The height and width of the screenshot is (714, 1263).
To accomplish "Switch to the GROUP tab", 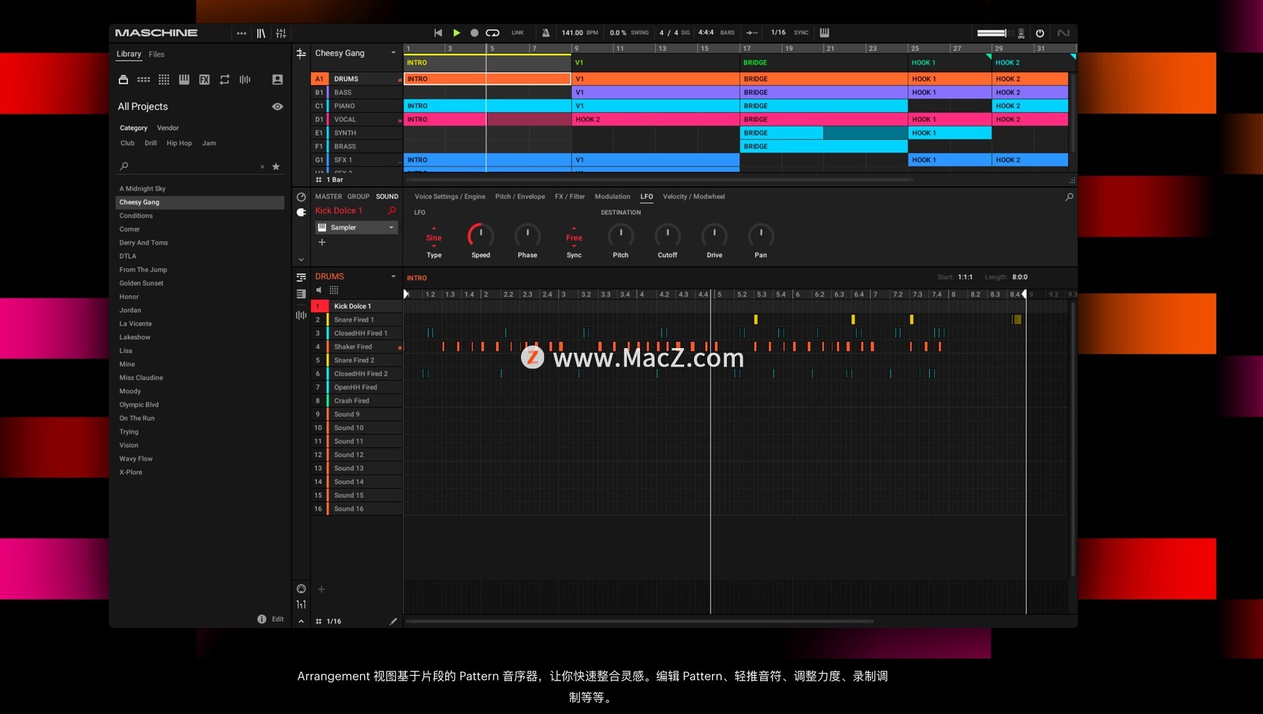I will pos(359,197).
